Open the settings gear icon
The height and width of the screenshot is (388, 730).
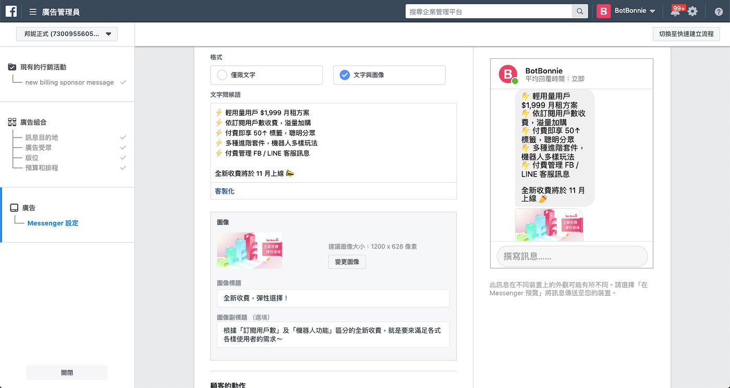pyautogui.click(x=692, y=11)
